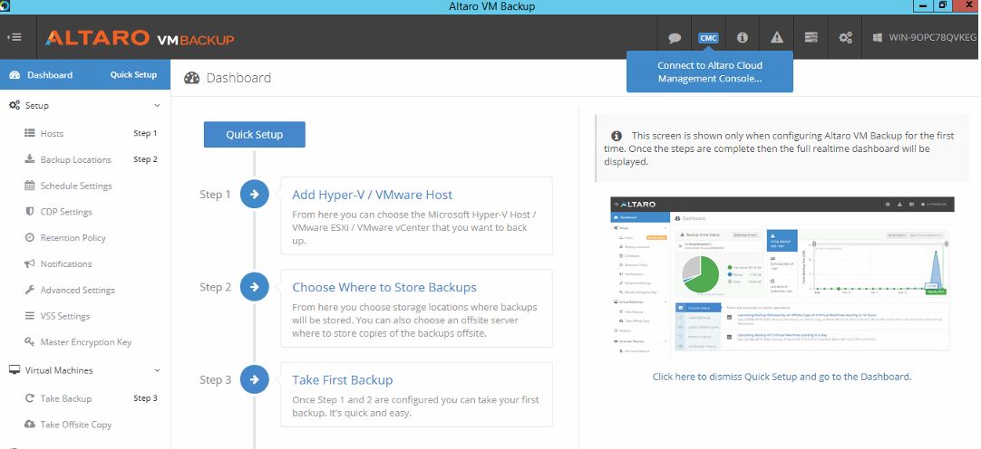Open CDP Settings in the sidebar
The image size is (981, 449).
pyautogui.click(x=66, y=213)
